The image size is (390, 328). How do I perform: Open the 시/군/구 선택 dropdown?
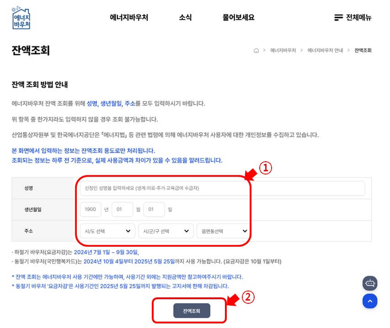click(x=166, y=231)
